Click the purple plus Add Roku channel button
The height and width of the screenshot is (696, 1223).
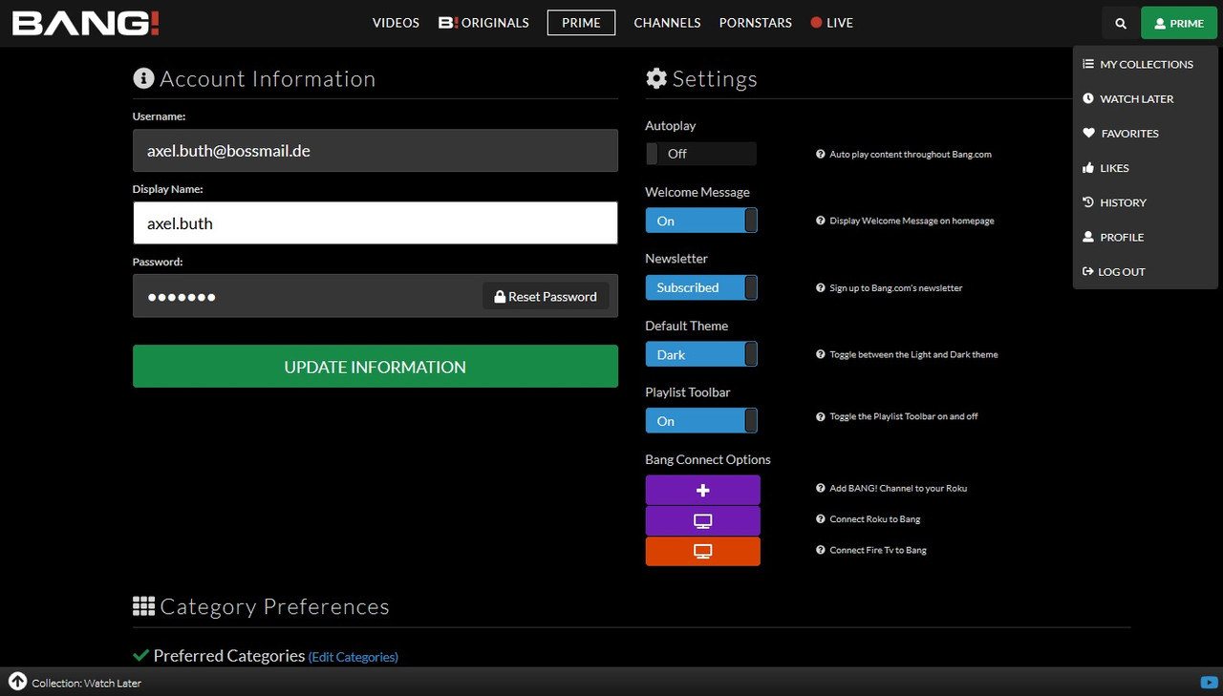pyautogui.click(x=703, y=490)
